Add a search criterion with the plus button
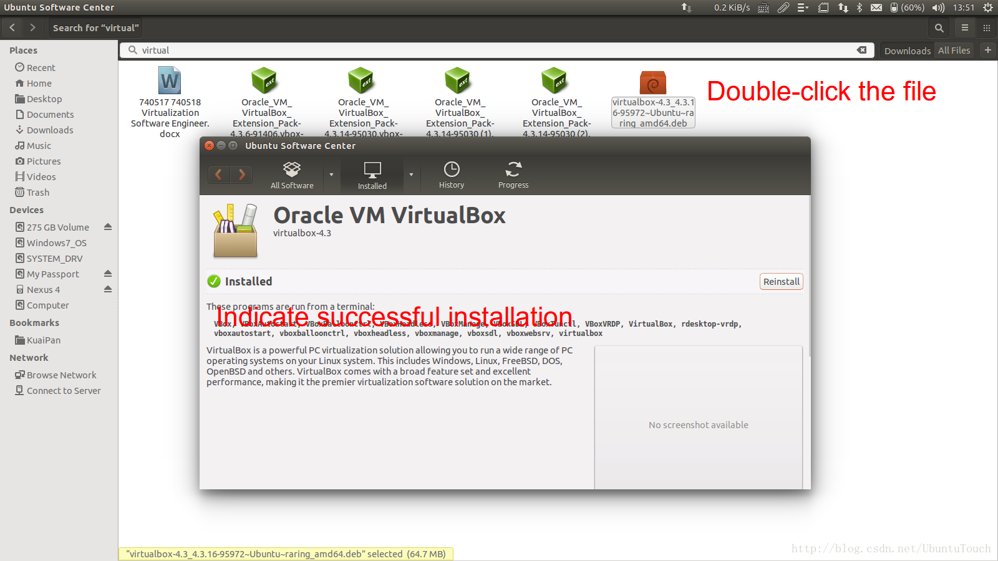This screenshot has width=998, height=561. (x=988, y=50)
